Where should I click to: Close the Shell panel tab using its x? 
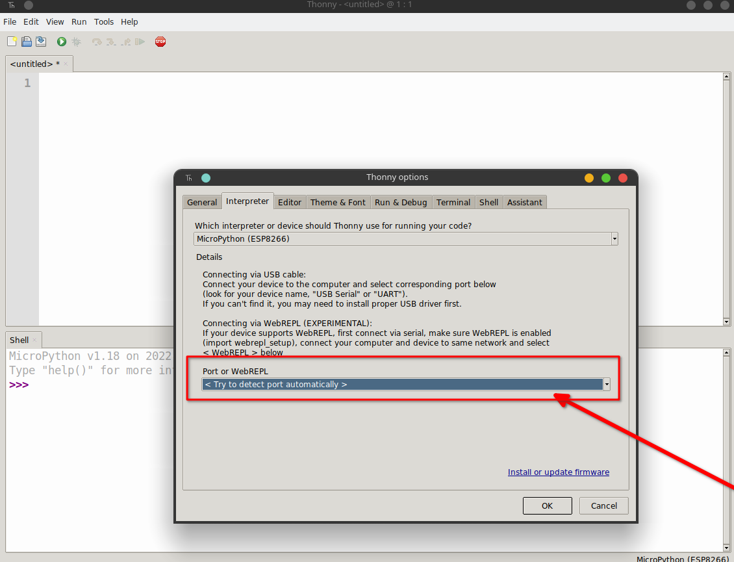point(34,340)
